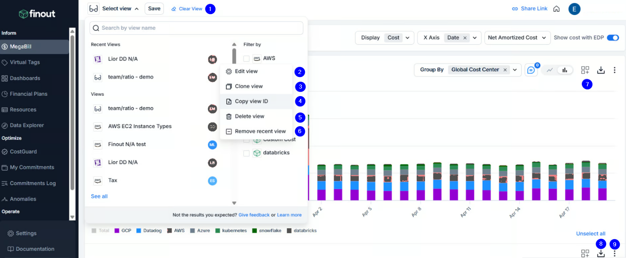The height and width of the screenshot is (258, 626).
Task: Choose Delete view from the context menu
Action: (256, 116)
